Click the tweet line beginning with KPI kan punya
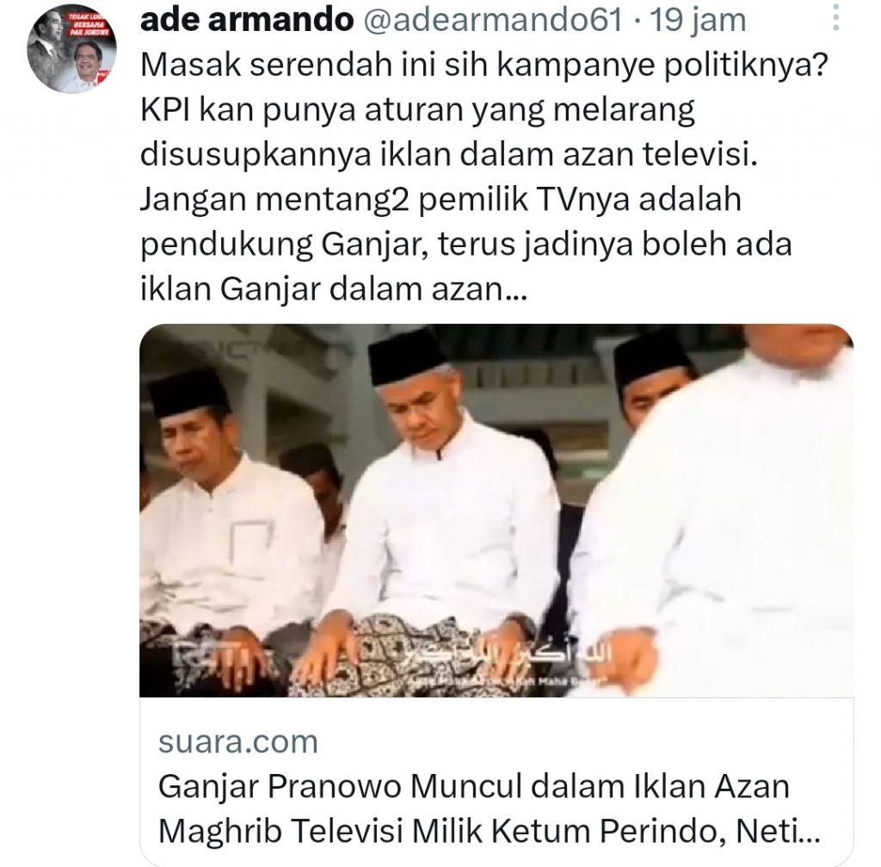Screen dimensions: 881x867 pos(417,111)
